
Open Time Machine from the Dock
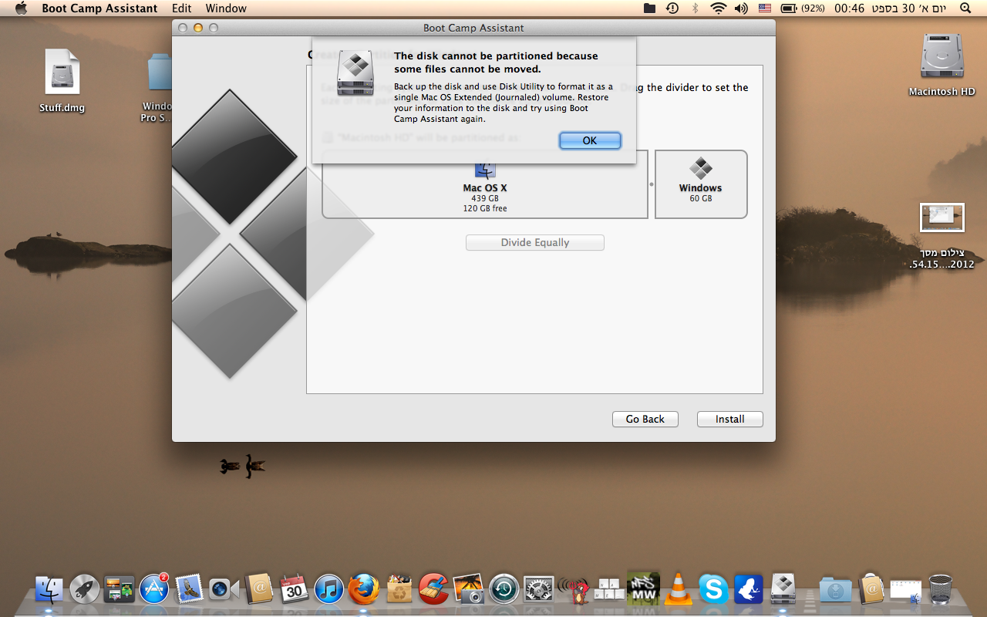pos(504,590)
